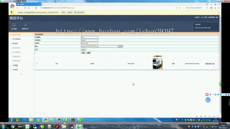230x129 pixels.
Task: Click 退出 logout link in header
Action: tap(217, 17)
